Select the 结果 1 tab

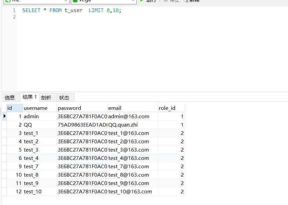coord(30,97)
